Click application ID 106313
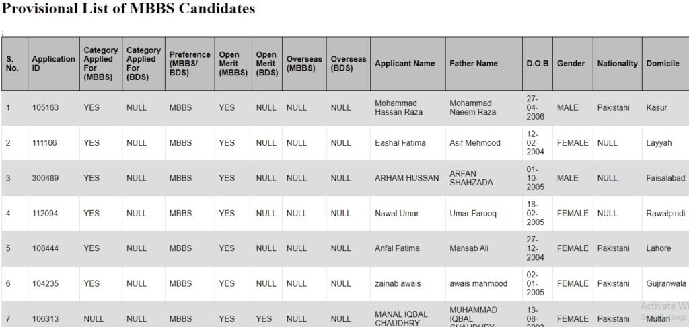Image resolution: width=689 pixels, height=327 pixels. [x=45, y=319]
